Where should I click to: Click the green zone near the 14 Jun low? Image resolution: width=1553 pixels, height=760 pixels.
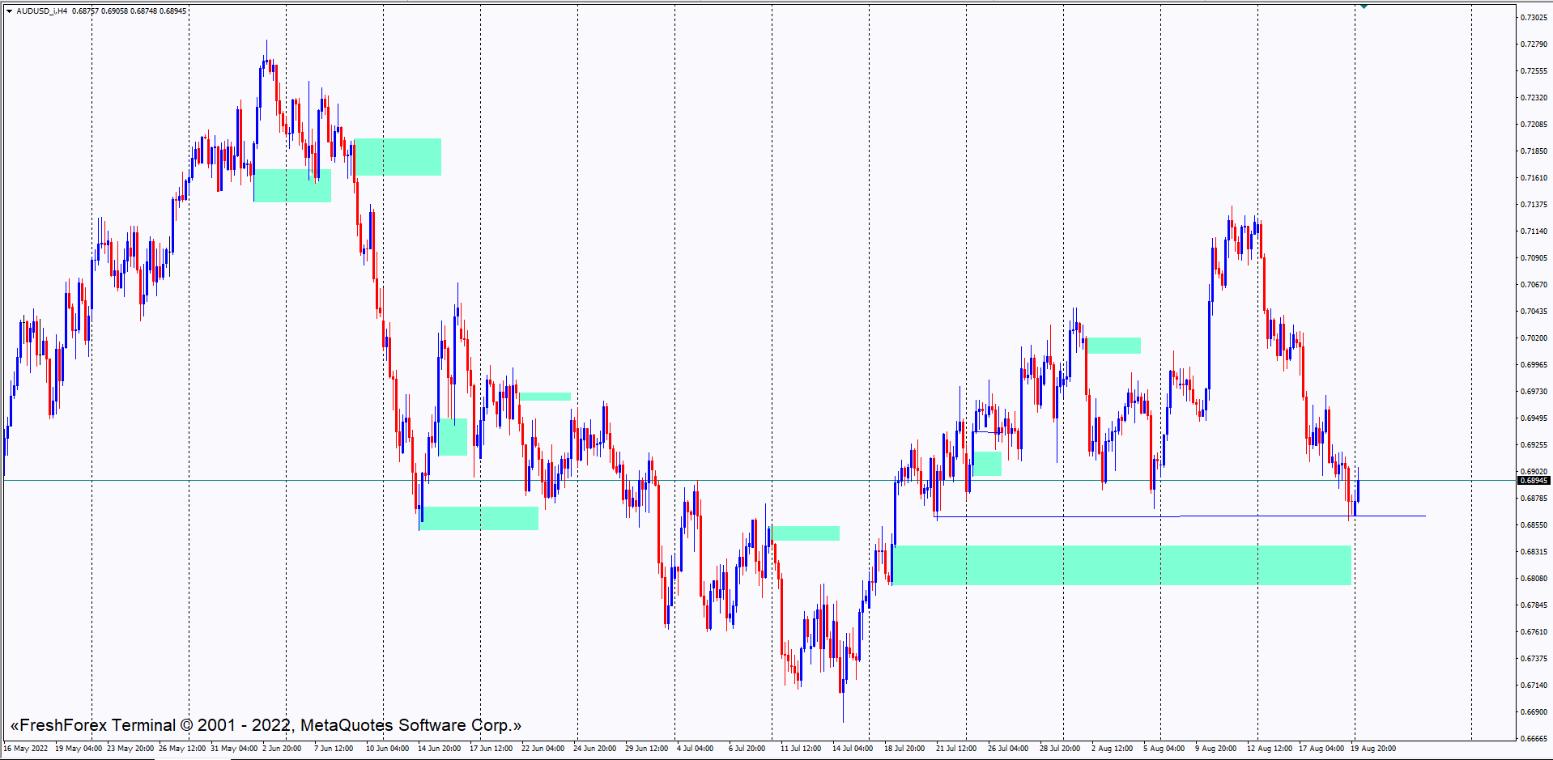(479, 518)
